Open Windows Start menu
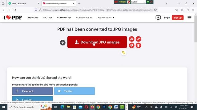Viewport: 197px width, 110px height. click(4, 107)
